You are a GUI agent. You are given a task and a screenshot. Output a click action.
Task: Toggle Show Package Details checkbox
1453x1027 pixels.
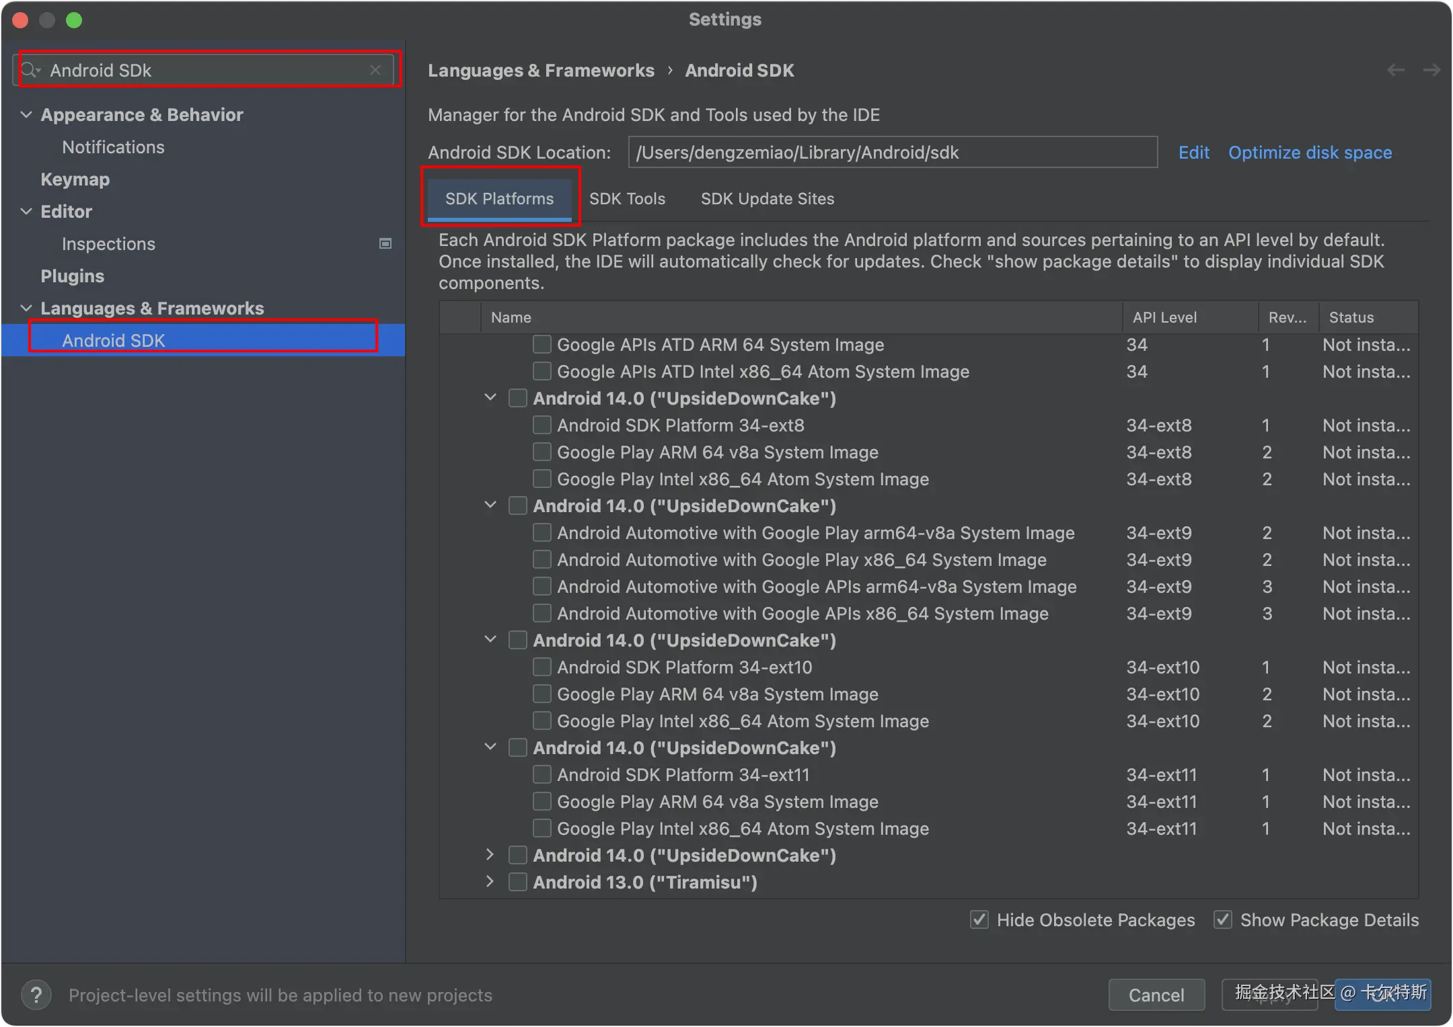[1223, 919]
